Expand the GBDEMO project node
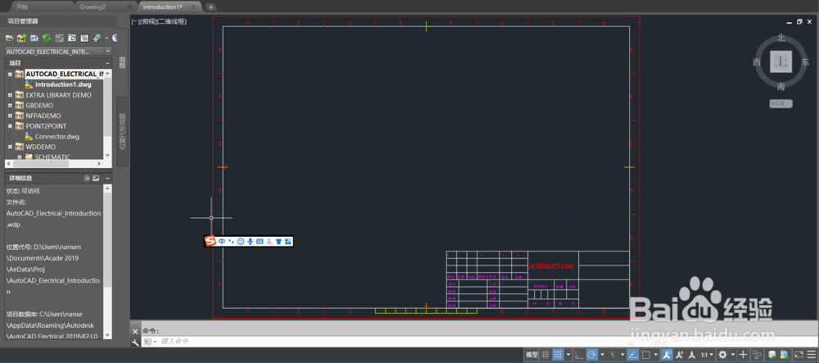 10,106
